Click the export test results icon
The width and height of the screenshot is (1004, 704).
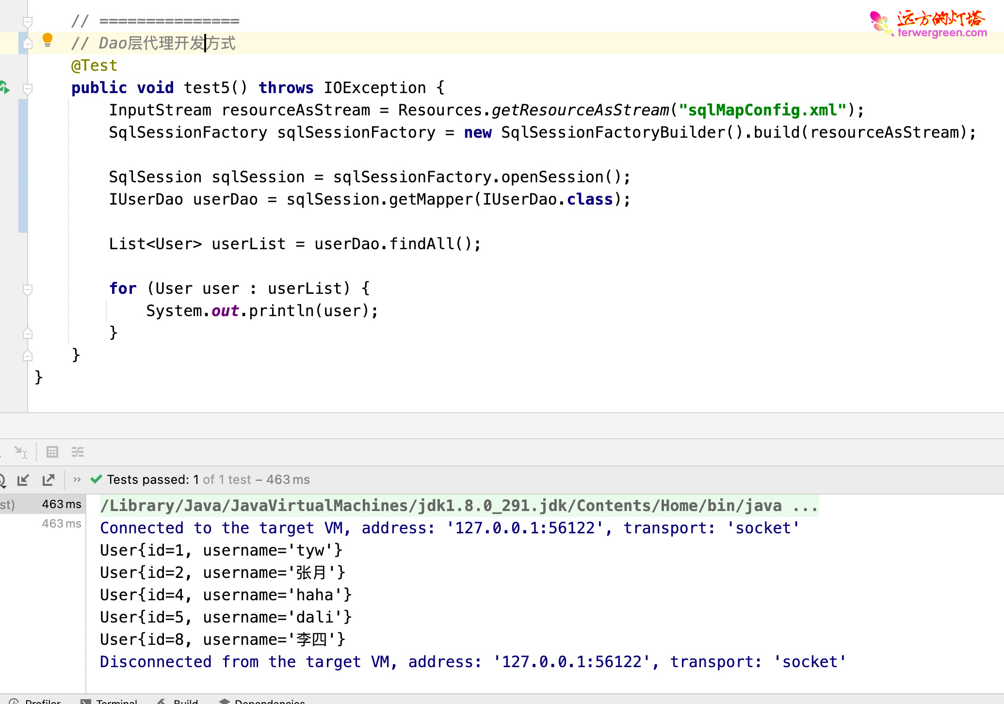coord(49,480)
